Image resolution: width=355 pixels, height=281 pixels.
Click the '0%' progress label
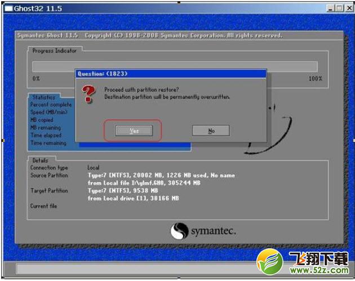36,78
